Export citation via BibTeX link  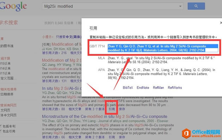128,88
